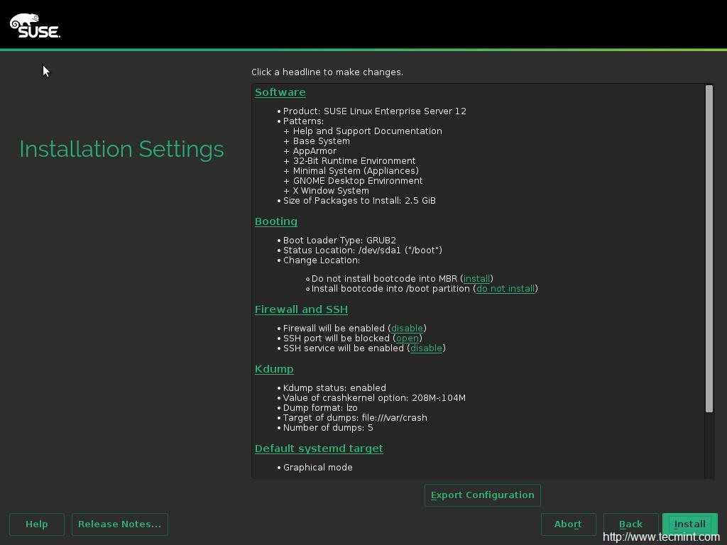Click the SUSE logo at top left
The image size is (727, 545).
click(x=35, y=26)
